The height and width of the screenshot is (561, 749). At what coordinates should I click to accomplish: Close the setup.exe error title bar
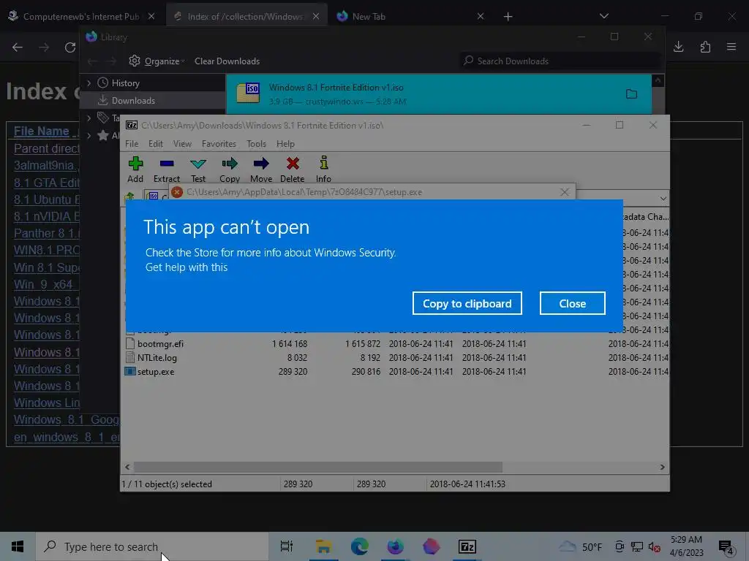point(564,192)
